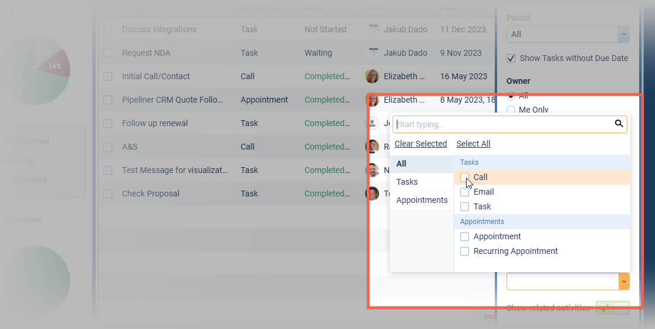Click owner icon next to 11 Dec 2023
Image resolution: width=655 pixels, height=329 pixels.
click(373, 29)
